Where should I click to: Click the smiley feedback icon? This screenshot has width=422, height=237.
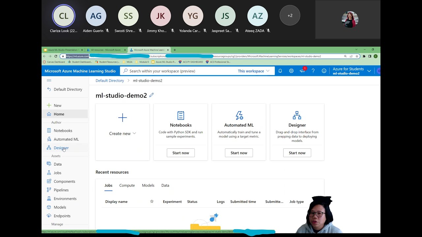coord(324,71)
